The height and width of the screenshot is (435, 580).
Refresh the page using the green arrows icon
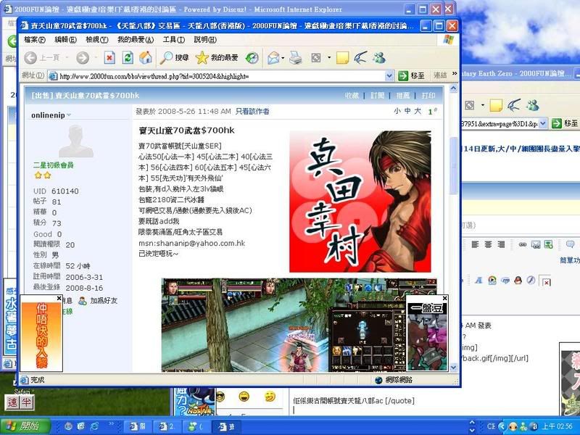[x=128, y=58]
